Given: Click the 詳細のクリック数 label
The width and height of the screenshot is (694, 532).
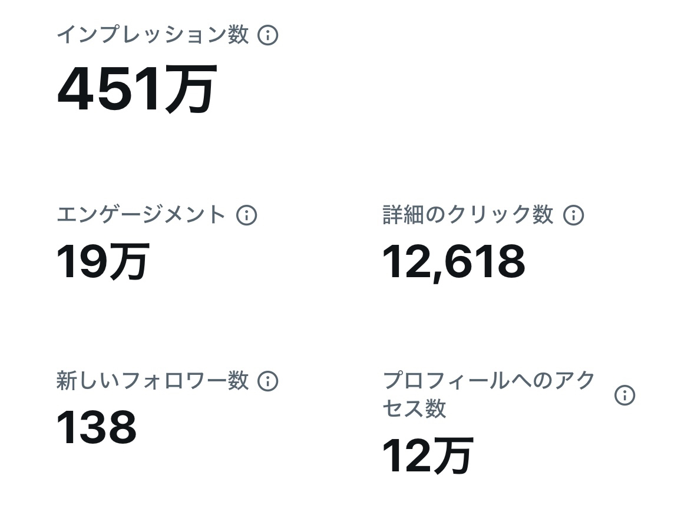Looking at the screenshot, I should tap(468, 215).
